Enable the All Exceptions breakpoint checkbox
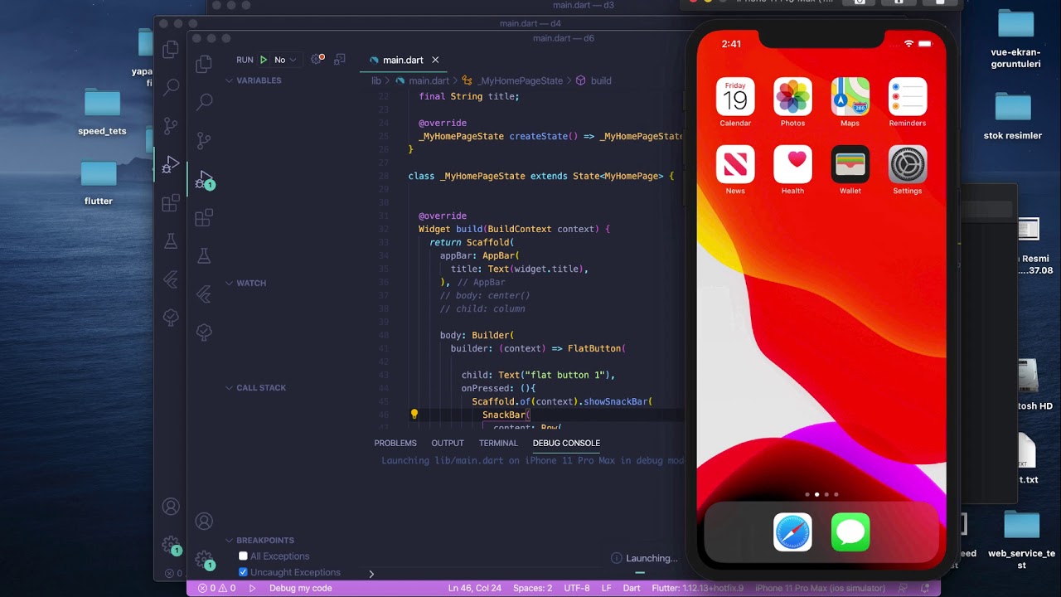The width and height of the screenshot is (1061, 597). click(x=243, y=556)
